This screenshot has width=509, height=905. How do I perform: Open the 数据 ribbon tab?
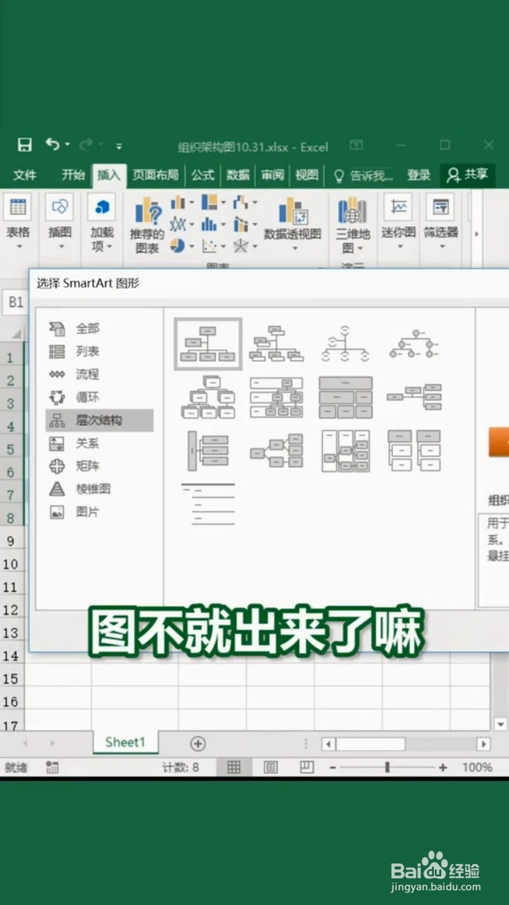238,175
